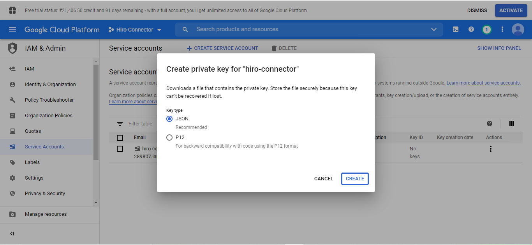Click the Key ID column header
Screen dimensions: 532x245
(x=416, y=137)
